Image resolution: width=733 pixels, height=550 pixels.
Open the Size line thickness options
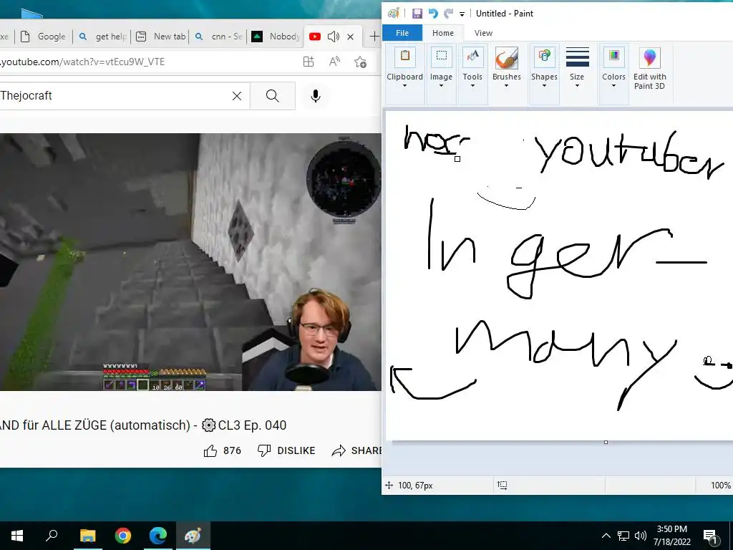(x=577, y=68)
